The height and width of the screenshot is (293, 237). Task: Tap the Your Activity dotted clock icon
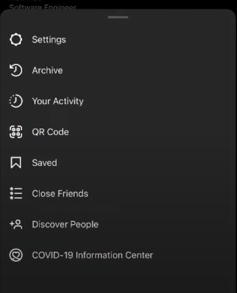16,101
